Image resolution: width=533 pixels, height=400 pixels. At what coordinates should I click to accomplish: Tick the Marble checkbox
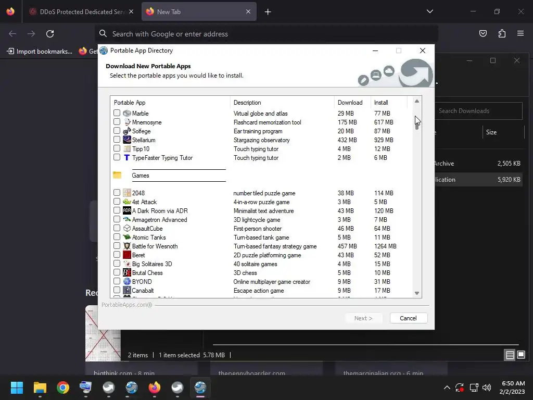tap(117, 113)
